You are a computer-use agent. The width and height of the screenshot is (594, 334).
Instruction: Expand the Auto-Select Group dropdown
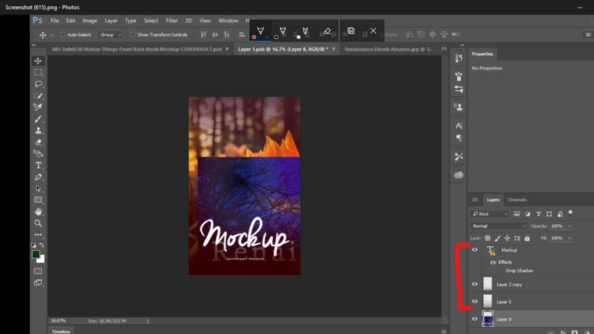point(110,35)
